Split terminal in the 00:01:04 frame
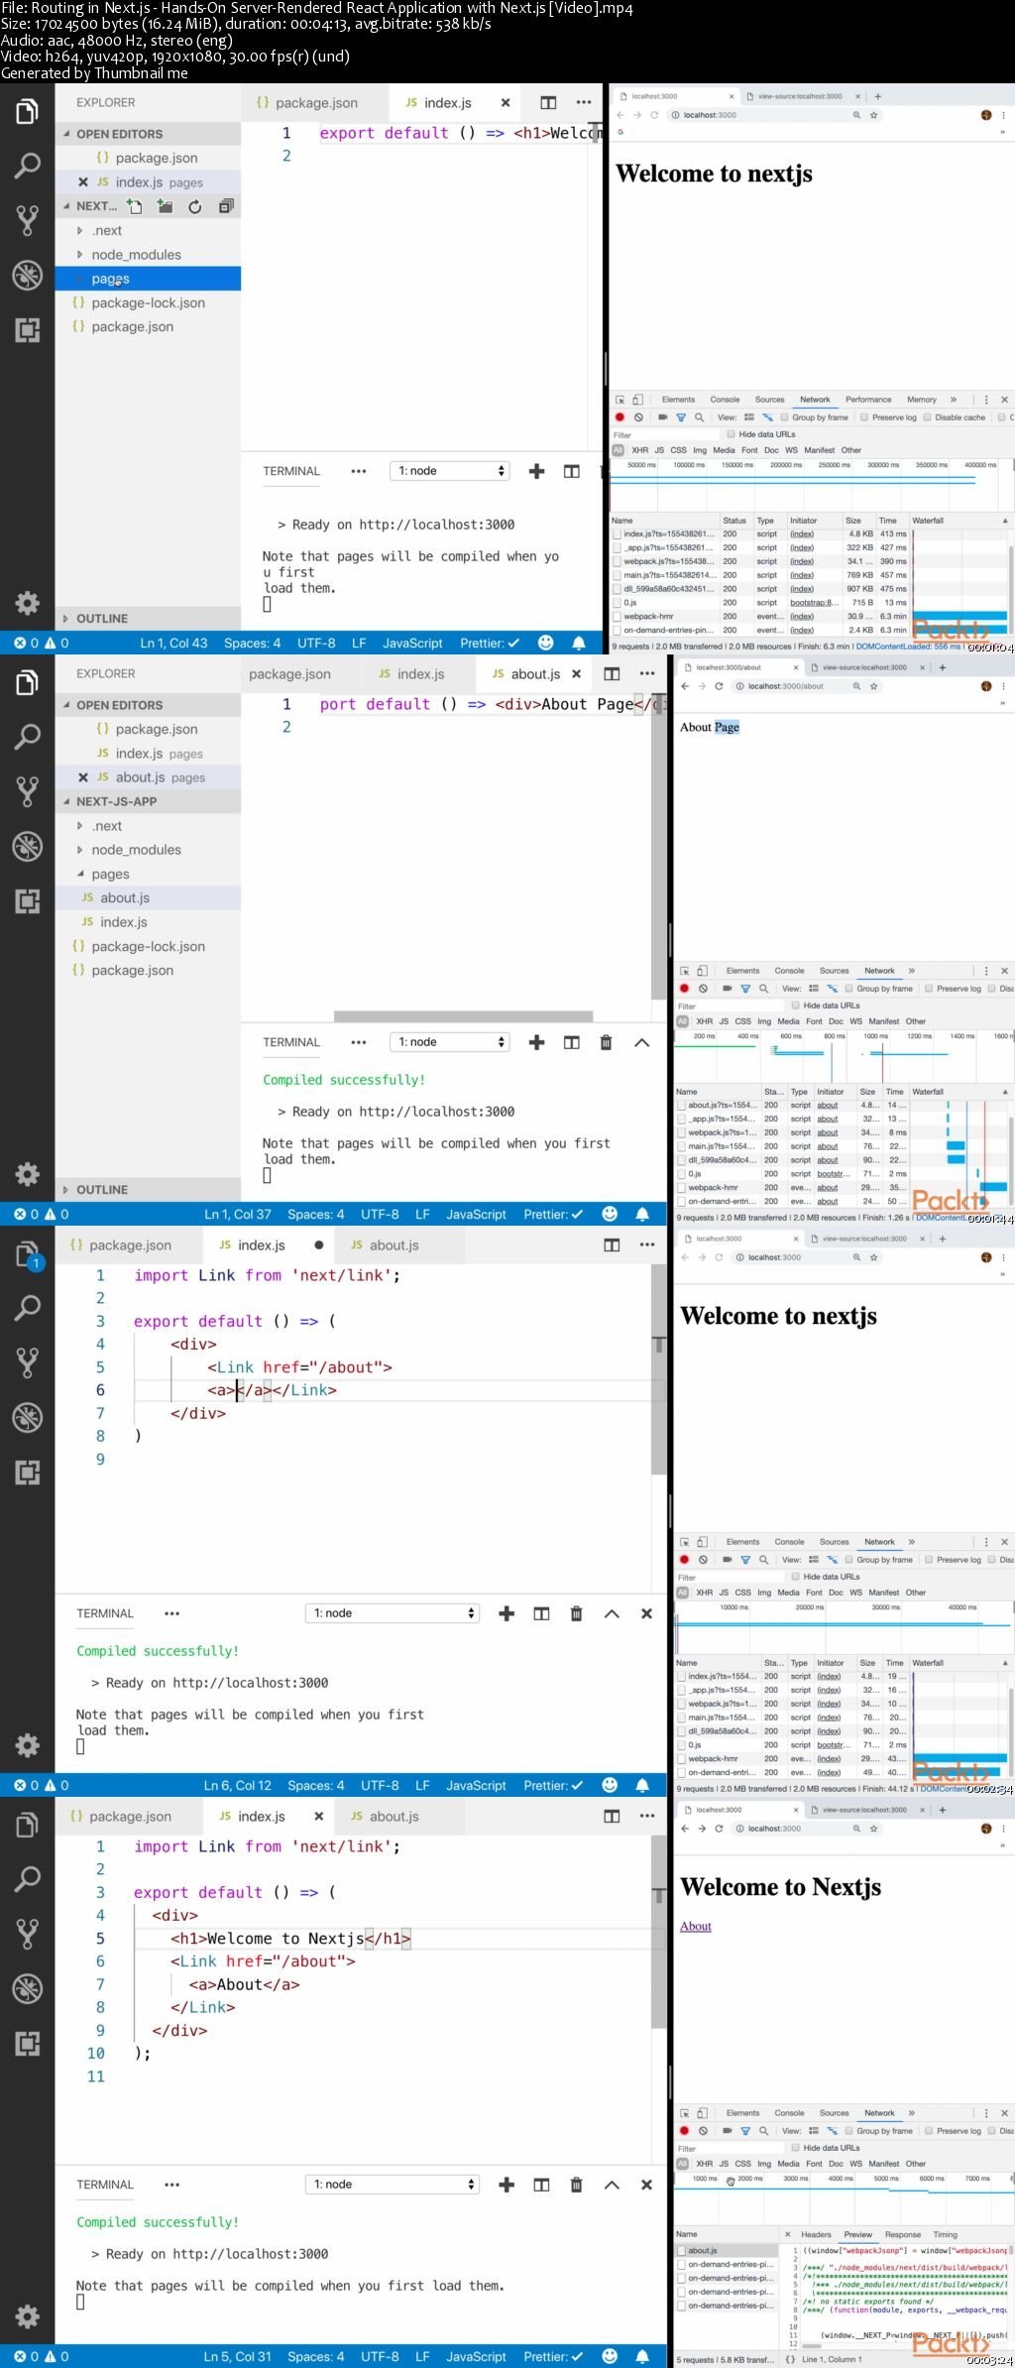 572,471
